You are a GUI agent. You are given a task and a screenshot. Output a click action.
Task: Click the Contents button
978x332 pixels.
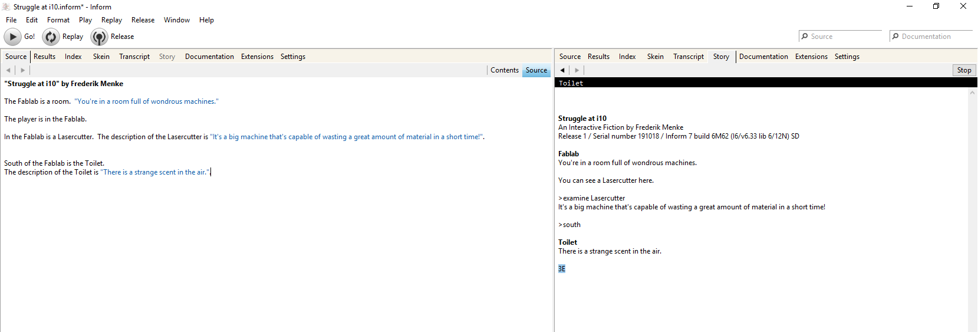click(505, 70)
